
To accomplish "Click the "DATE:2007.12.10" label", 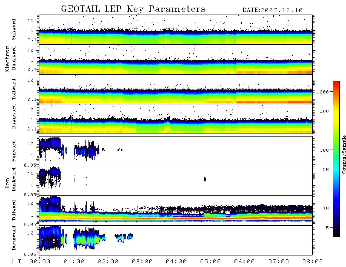I will click(272, 10).
